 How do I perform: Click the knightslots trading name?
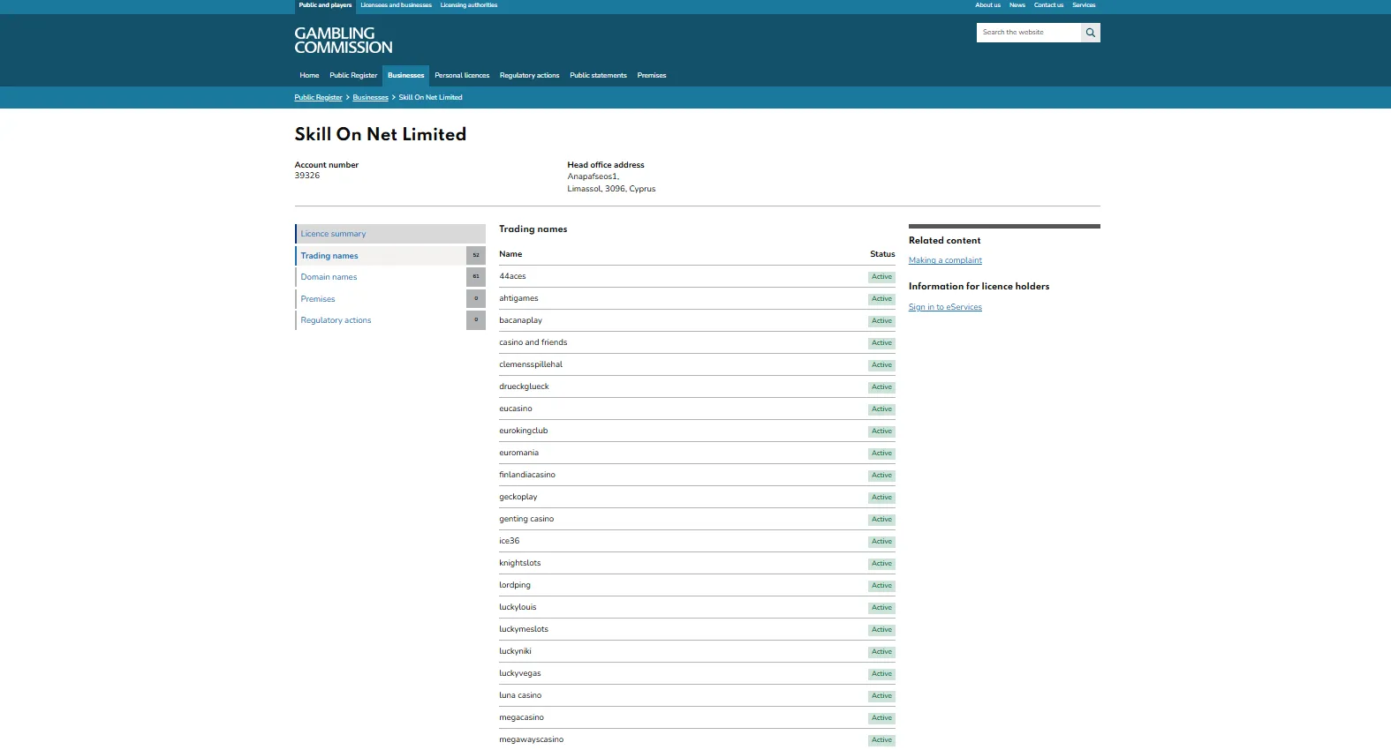click(x=519, y=563)
